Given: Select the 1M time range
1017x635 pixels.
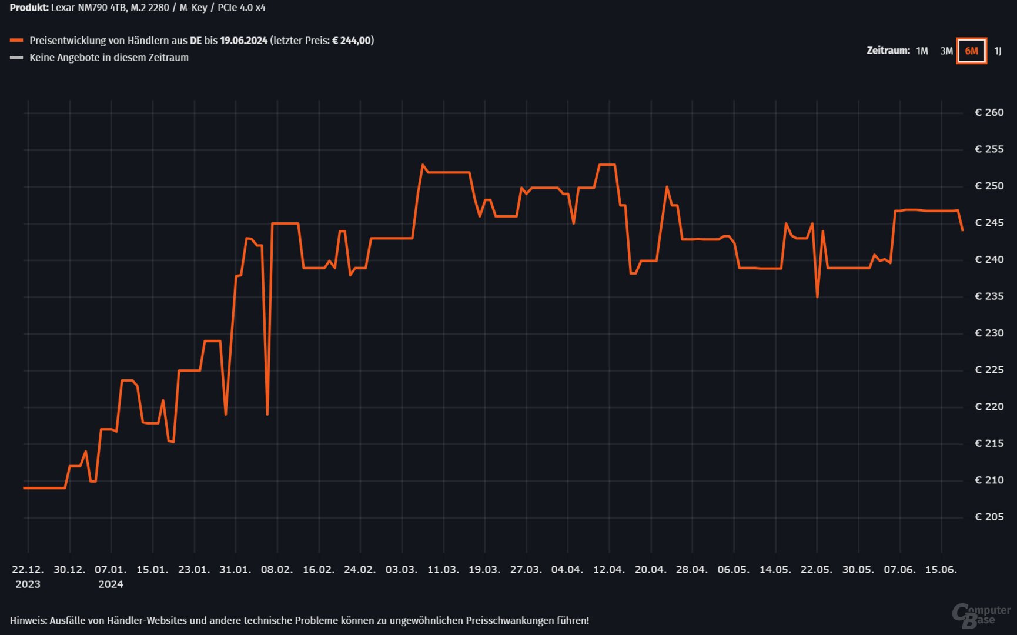Looking at the screenshot, I should coord(922,51).
